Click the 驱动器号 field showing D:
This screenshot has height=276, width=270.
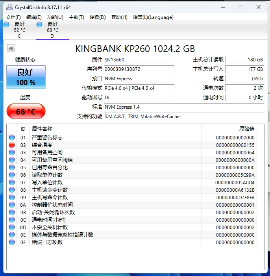pos(139,98)
